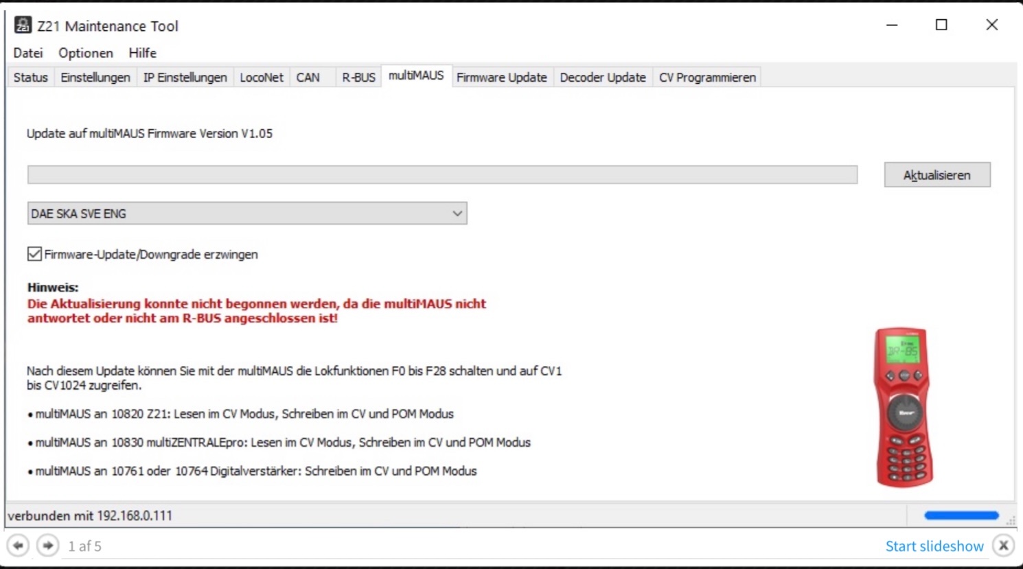The height and width of the screenshot is (569, 1023).
Task: Close the Z21 Maintenance Tool window
Action: (991, 25)
